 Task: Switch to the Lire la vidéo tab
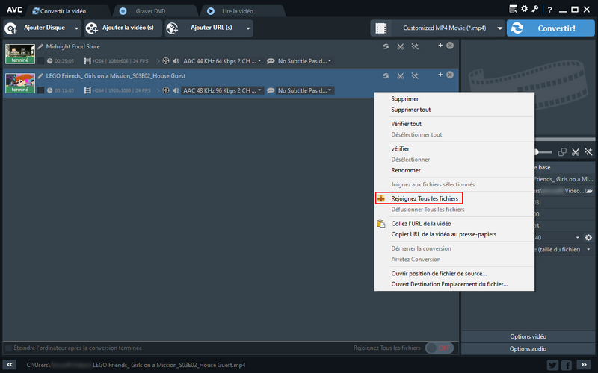(x=242, y=11)
